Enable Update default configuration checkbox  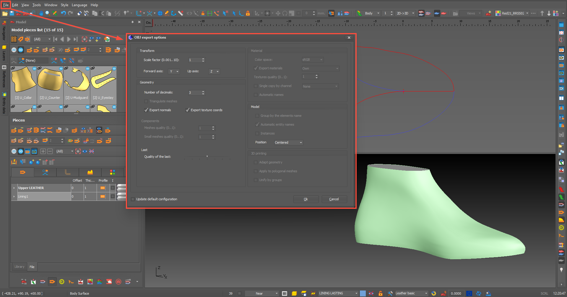pyautogui.click(x=133, y=199)
